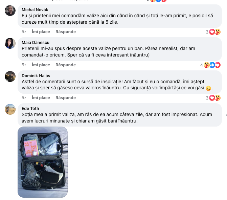Like Michal Novák's comment with Îmi place

[x=41, y=32]
